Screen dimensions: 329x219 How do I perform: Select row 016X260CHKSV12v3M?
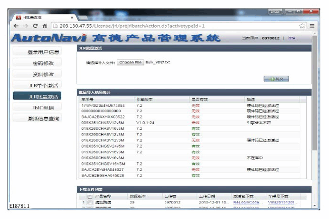[190, 140]
